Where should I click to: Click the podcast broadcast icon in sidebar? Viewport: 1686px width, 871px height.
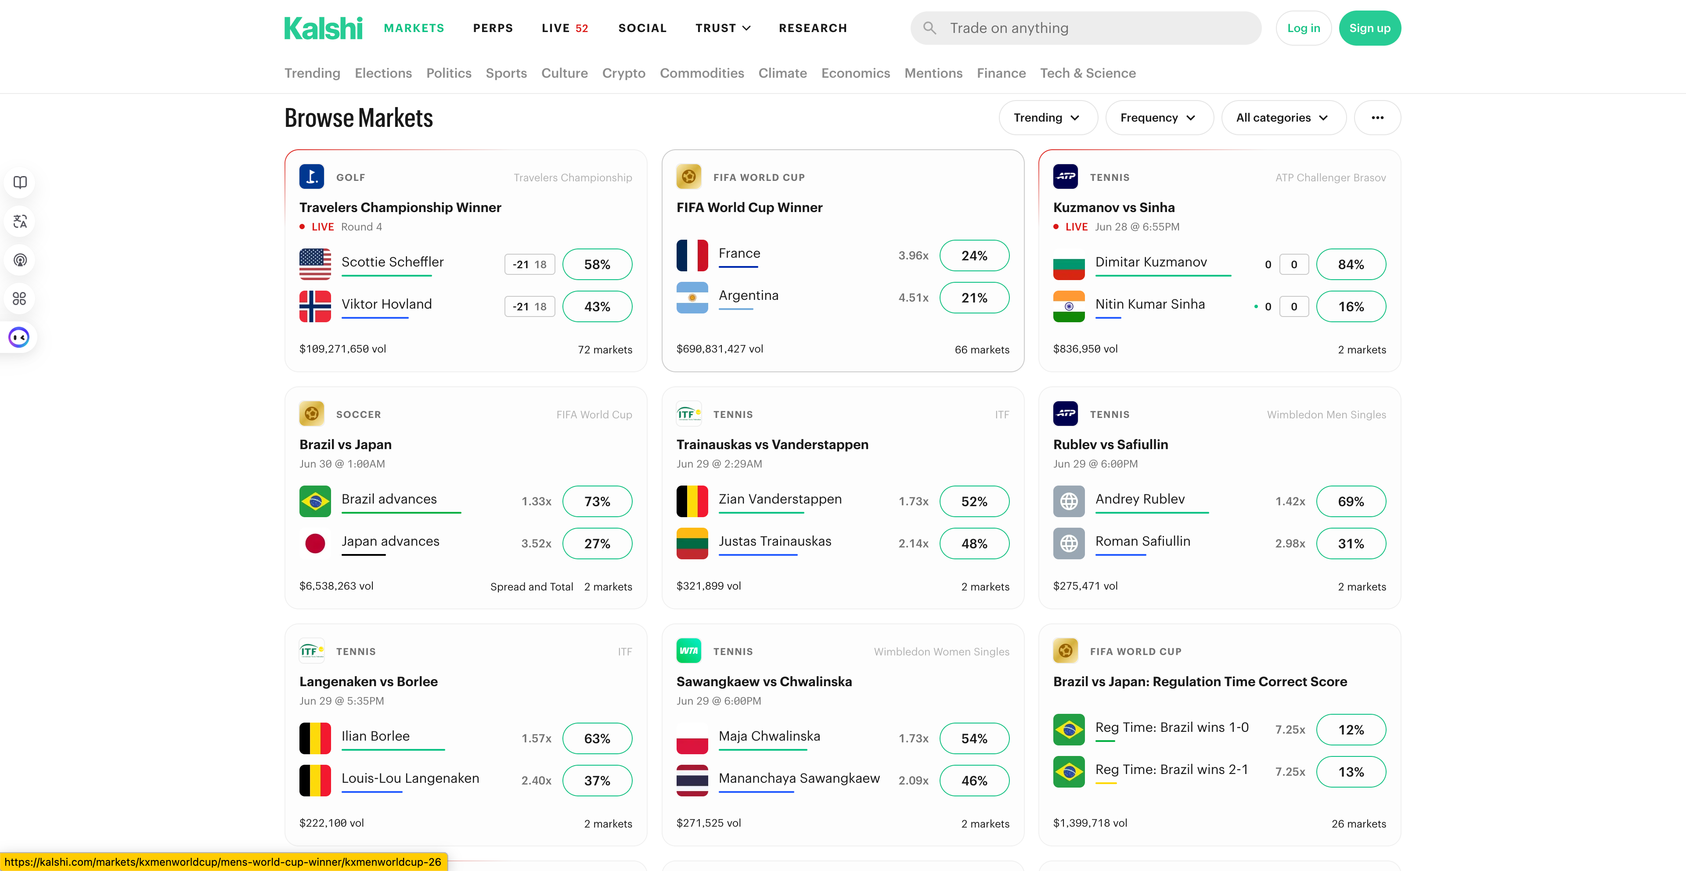pyautogui.click(x=20, y=260)
